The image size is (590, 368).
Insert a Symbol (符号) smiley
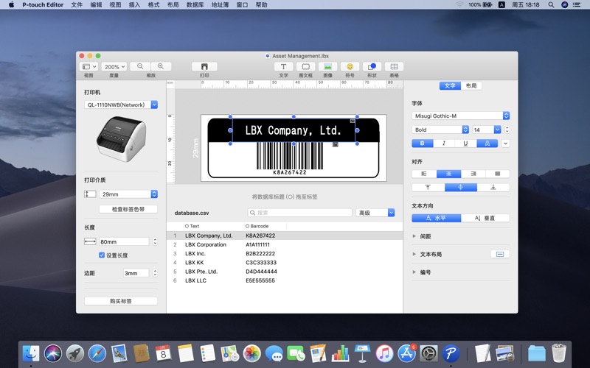pyautogui.click(x=350, y=66)
